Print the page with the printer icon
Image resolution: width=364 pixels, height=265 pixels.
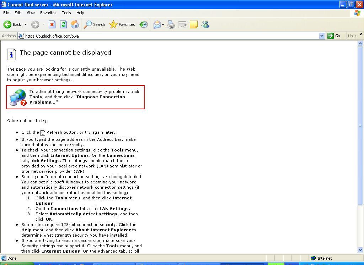point(171,24)
